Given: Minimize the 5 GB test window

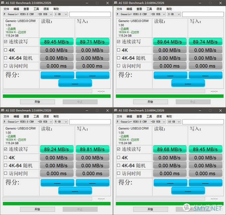Looking at the screenshot, I should (87, 110).
